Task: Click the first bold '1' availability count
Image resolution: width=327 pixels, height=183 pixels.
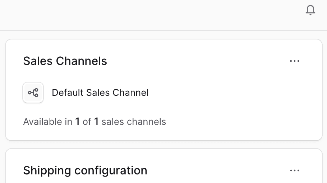Action: [77, 122]
